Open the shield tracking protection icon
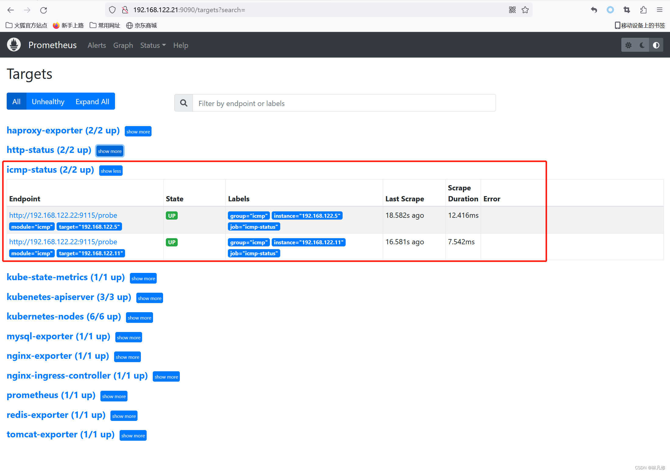 pyautogui.click(x=112, y=10)
